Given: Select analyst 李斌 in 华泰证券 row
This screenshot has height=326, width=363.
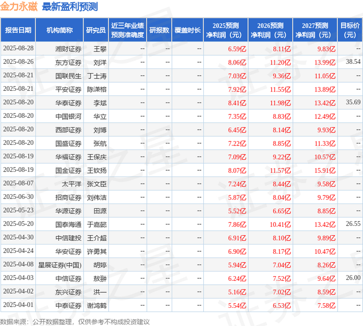Looking at the screenshot, I should 100,103.
